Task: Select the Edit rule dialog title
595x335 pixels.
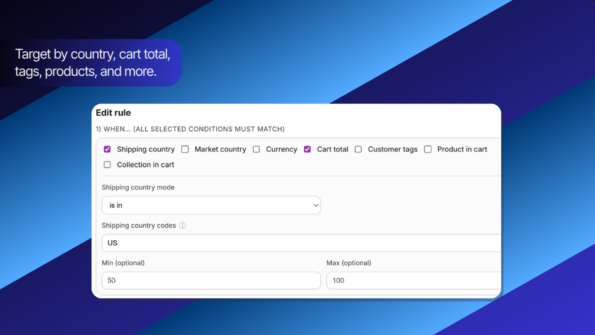Action: (113, 112)
